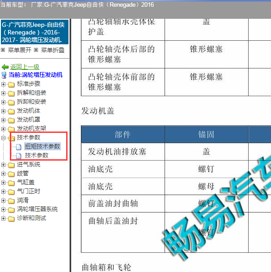
Task: Open the 当前:涡轮增压发动机 link
Action: [x=35, y=75]
